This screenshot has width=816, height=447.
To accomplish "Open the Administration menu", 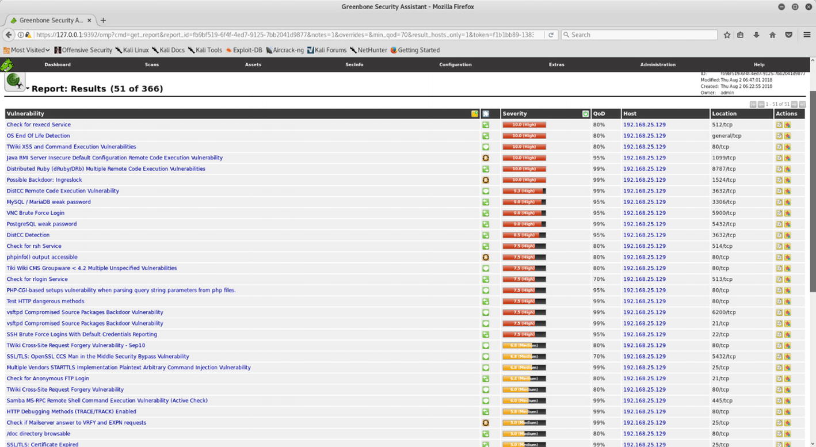I will [658, 64].
